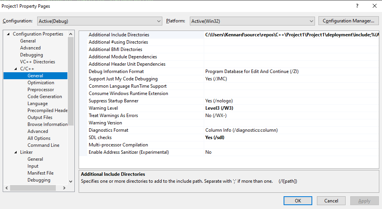Click the Cancel button
The width and height of the screenshot is (382, 209).
[331, 201]
